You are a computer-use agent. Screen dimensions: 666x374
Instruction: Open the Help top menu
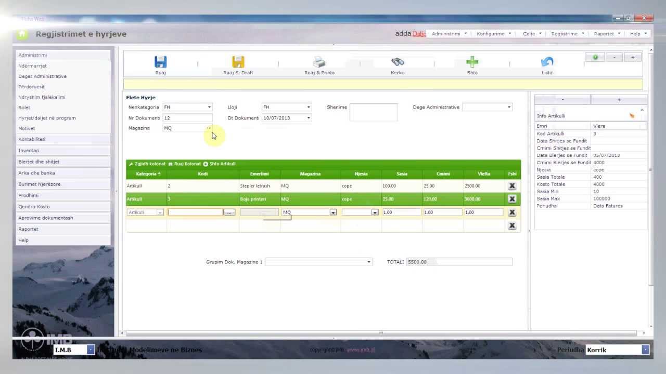[x=638, y=34]
